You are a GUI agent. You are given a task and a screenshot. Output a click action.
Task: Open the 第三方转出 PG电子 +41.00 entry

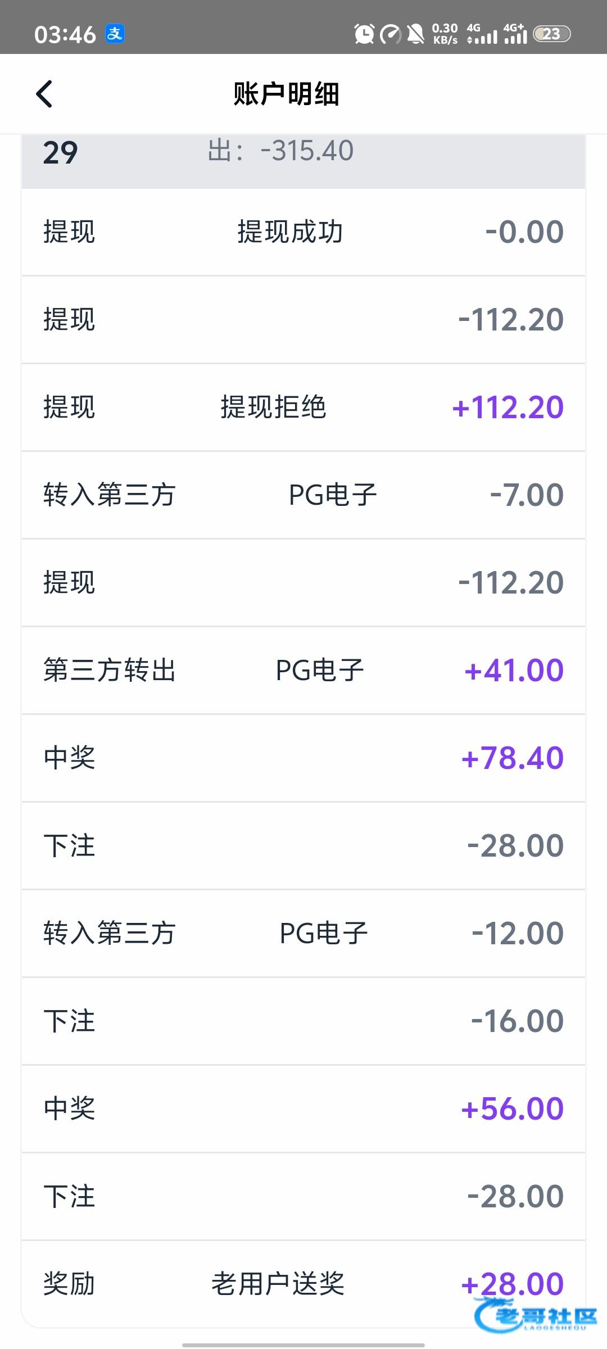[x=303, y=670]
